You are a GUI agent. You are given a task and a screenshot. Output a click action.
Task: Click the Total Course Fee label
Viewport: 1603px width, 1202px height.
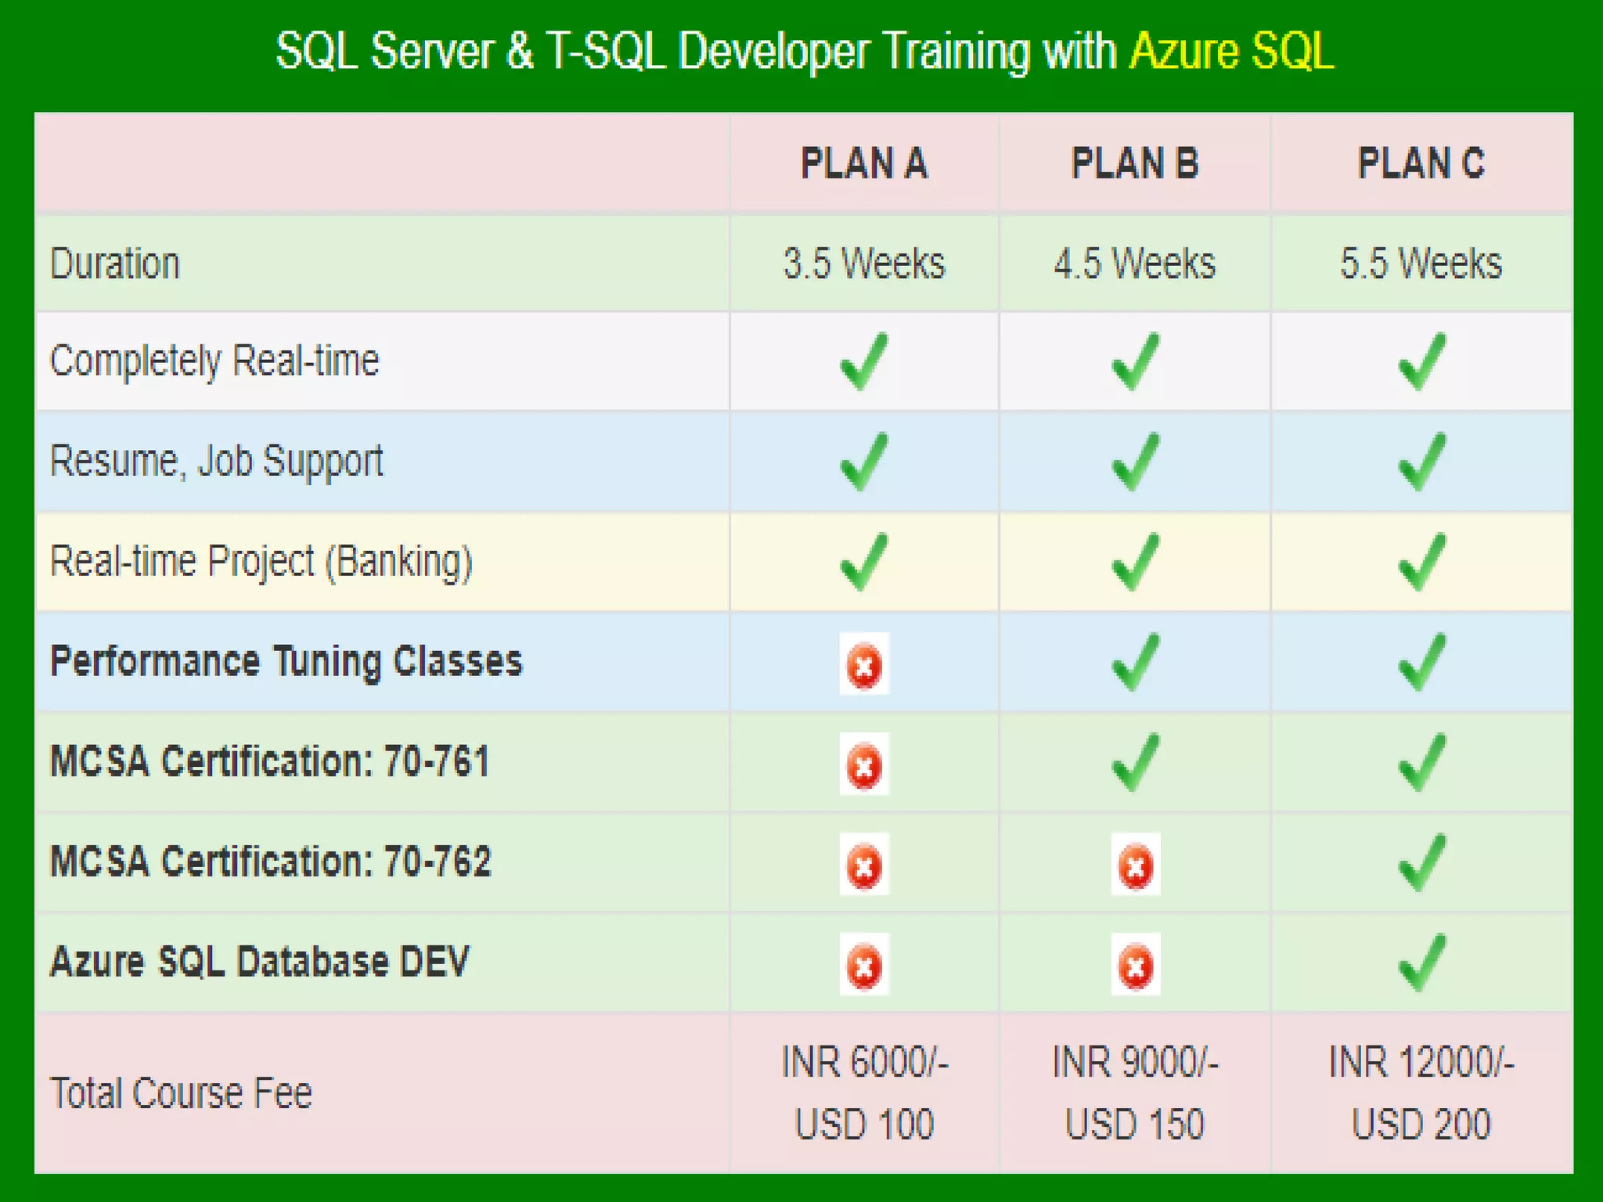(181, 1093)
